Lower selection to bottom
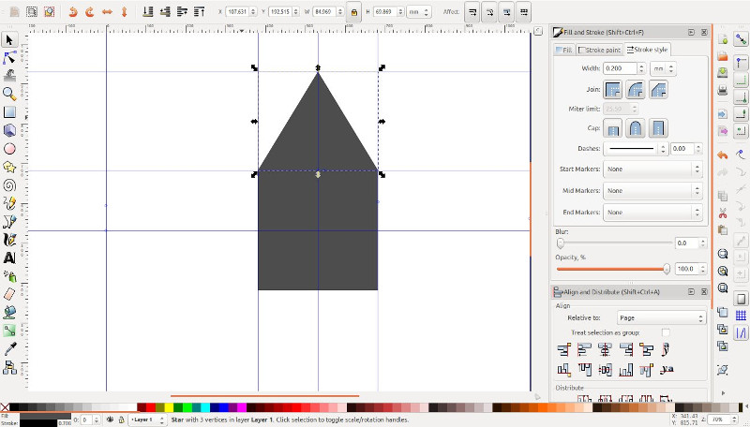 point(148,11)
